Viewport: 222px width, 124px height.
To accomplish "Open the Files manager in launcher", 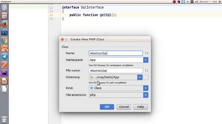I will [x=4, y=16].
